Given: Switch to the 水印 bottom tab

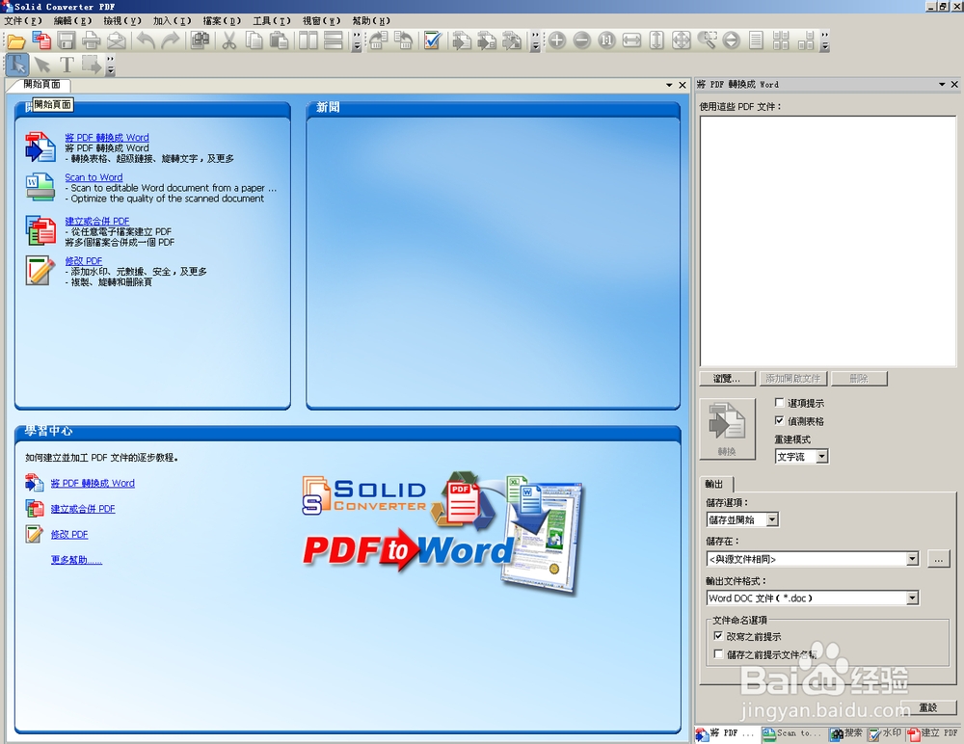Looking at the screenshot, I should click(x=885, y=733).
